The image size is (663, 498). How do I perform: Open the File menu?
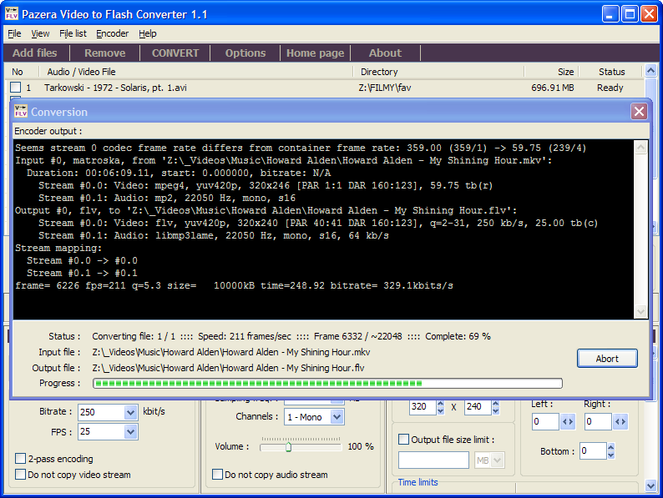pyautogui.click(x=14, y=33)
